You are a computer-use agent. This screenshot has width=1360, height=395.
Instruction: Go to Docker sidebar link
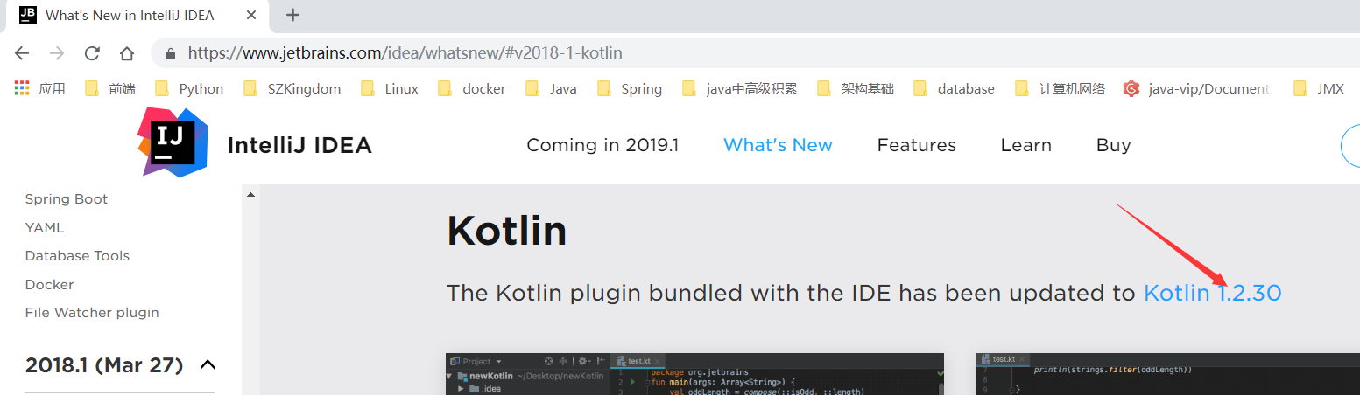(49, 284)
